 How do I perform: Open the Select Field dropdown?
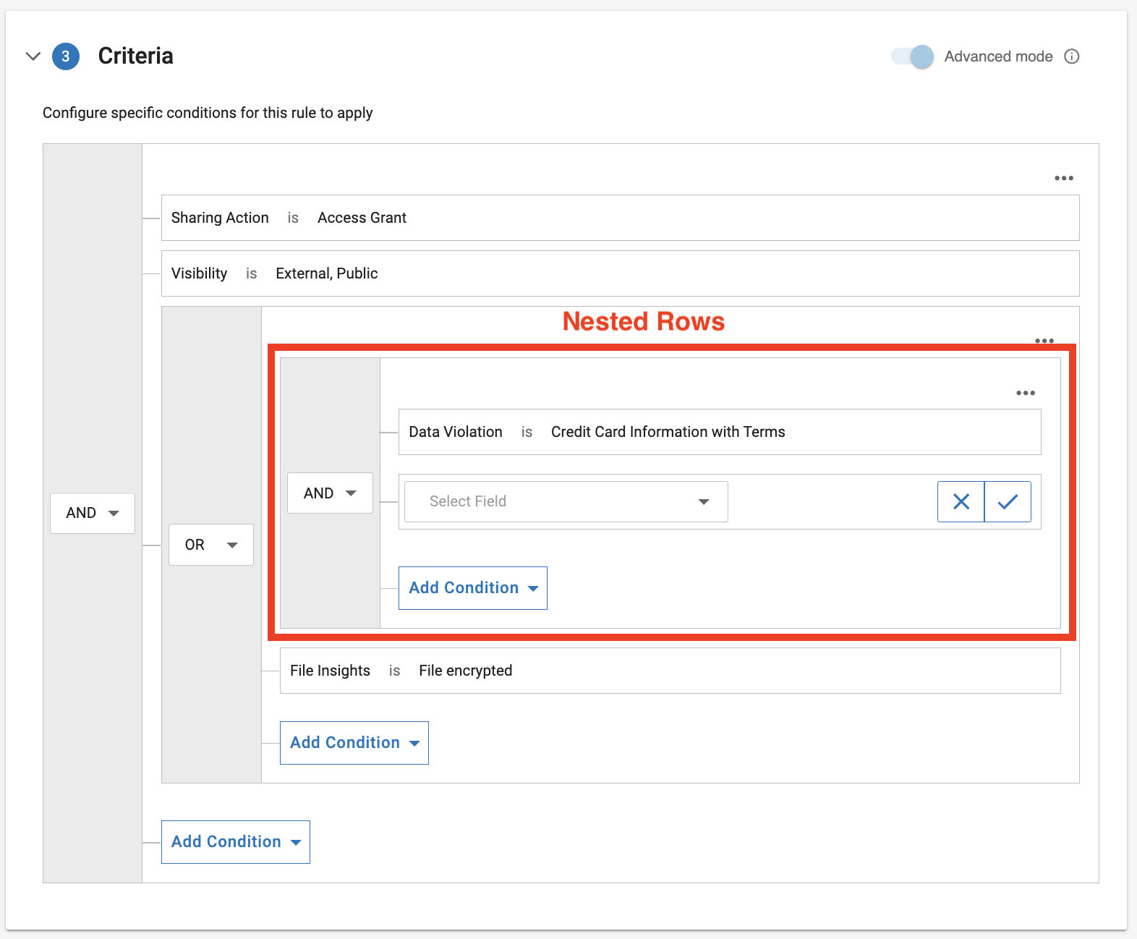point(566,501)
